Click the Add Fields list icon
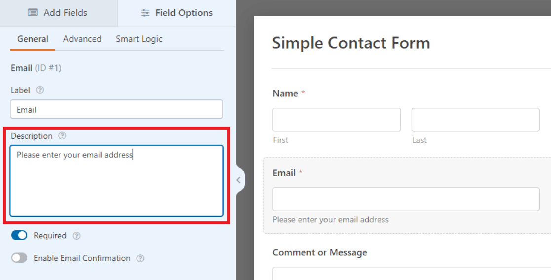Image resolution: width=551 pixels, height=280 pixels. click(33, 13)
